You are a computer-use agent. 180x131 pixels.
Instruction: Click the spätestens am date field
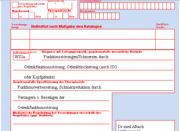(x=60, y=6)
